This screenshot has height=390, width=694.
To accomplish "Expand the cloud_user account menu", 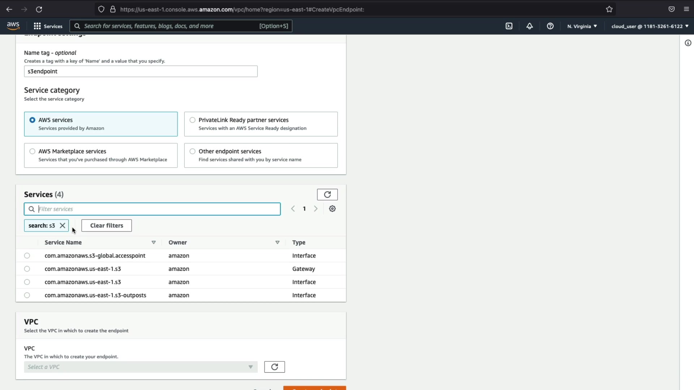I will [650, 26].
